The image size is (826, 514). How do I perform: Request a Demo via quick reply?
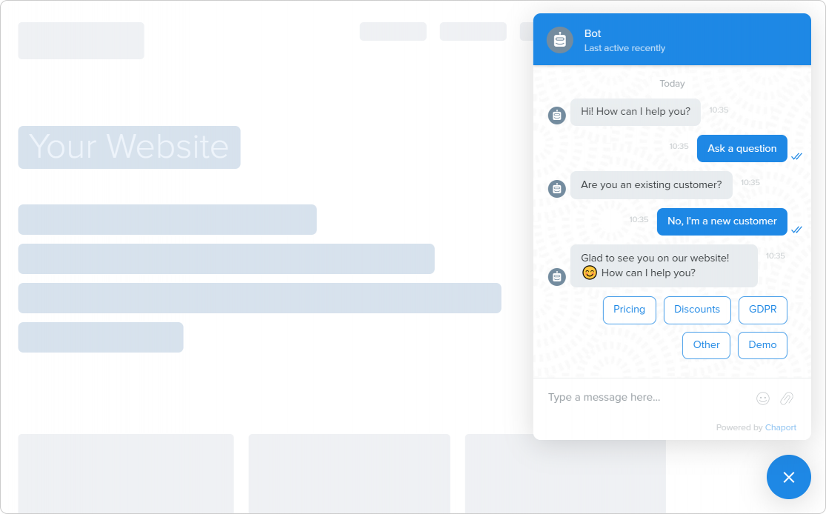click(x=762, y=345)
